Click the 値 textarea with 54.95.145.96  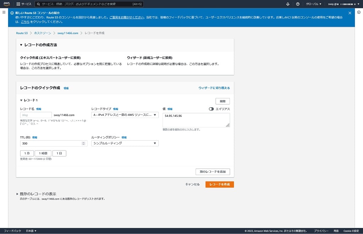(x=196, y=120)
